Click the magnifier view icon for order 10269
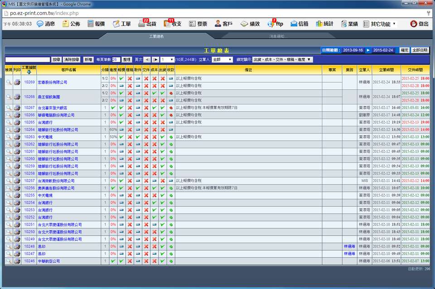 tap(9, 82)
